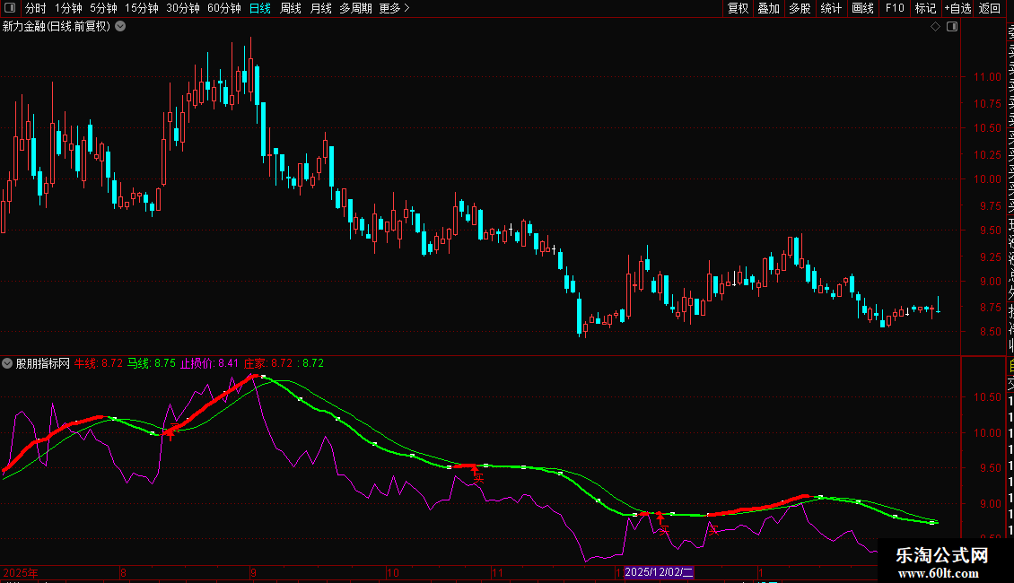Click the 8.50 price level on the main chart axis
Image resolution: width=1014 pixels, height=583 pixels.
pos(990,332)
